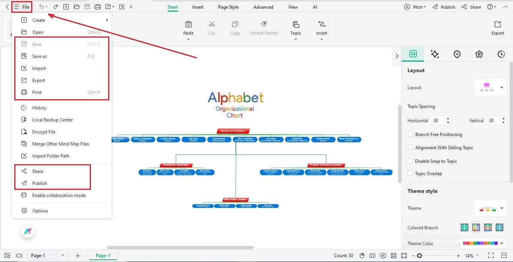The width and height of the screenshot is (513, 262).
Task: Toggle the Topic Overlap checkbox
Action: tap(410, 173)
